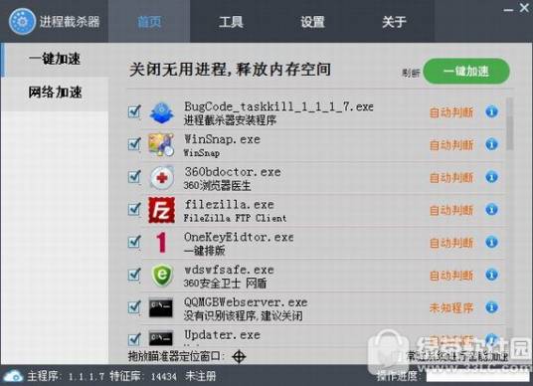Click the Updater.exe process name
This screenshot has width=533, height=386.
coord(223,335)
